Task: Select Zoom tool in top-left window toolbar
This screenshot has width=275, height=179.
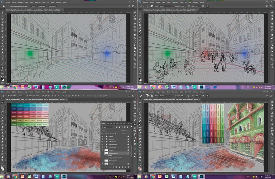Action: click(3, 71)
